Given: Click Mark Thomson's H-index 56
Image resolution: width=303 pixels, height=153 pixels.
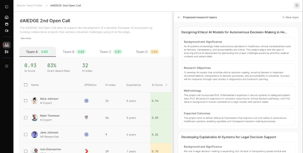Looking at the screenshot, I should [107, 118].
